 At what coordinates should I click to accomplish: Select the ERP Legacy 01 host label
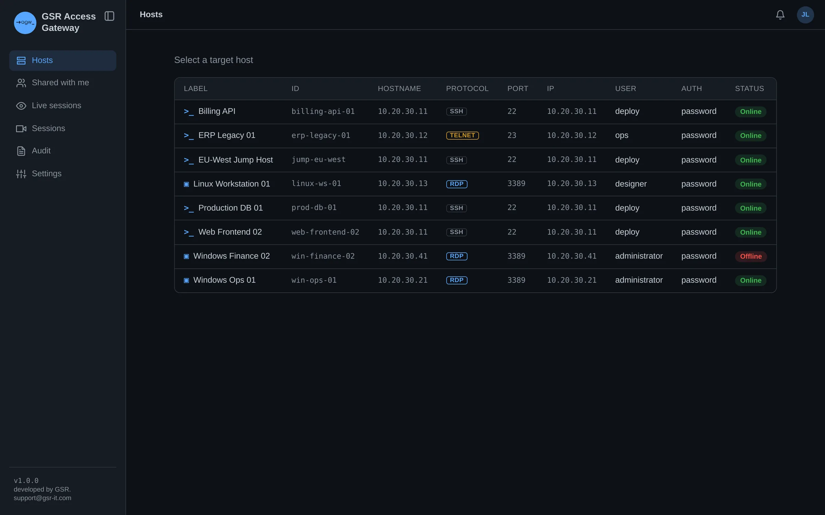227,135
